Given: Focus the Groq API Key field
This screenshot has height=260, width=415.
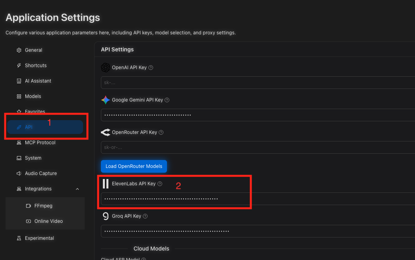Looking at the screenshot, I should pos(258,231).
